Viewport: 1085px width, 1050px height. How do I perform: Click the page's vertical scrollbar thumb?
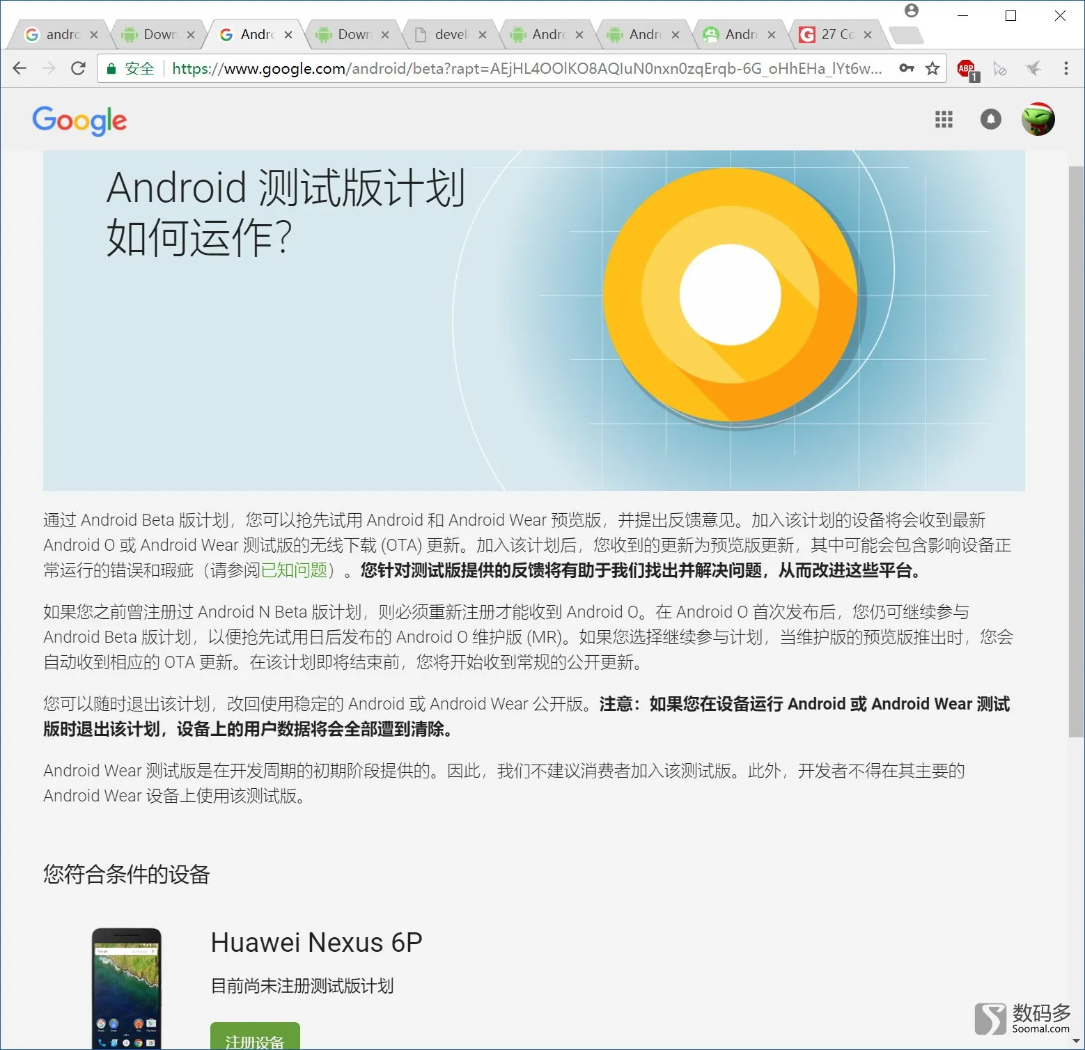(x=1076, y=451)
